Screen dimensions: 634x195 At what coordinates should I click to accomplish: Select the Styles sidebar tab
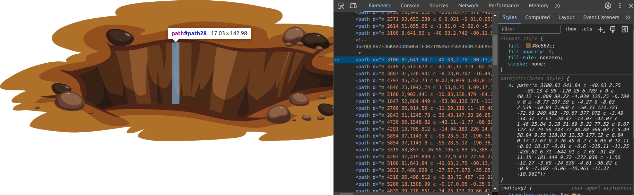pyautogui.click(x=509, y=17)
